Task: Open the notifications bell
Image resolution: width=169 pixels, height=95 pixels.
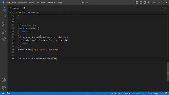Action: click(166, 93)
